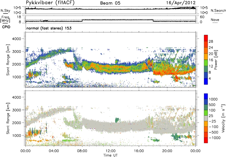Click the 08:00 time axis label

[x=82, y=151]
